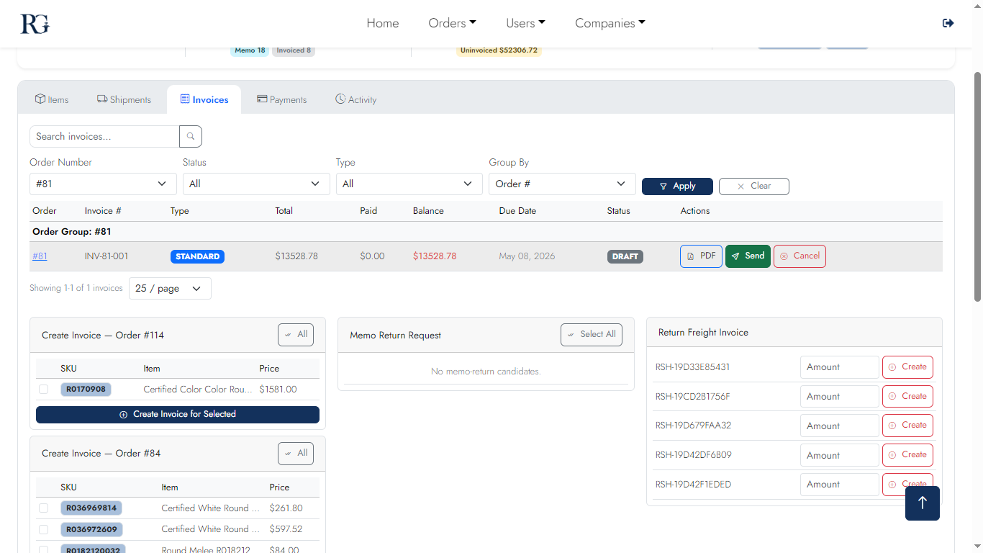Select the Shipments tab truck icon
Viewport: 983px width, 553px height.
point(99,99)
